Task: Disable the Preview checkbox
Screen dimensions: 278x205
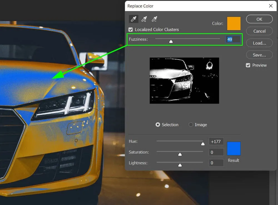Action: click(248, 65)
